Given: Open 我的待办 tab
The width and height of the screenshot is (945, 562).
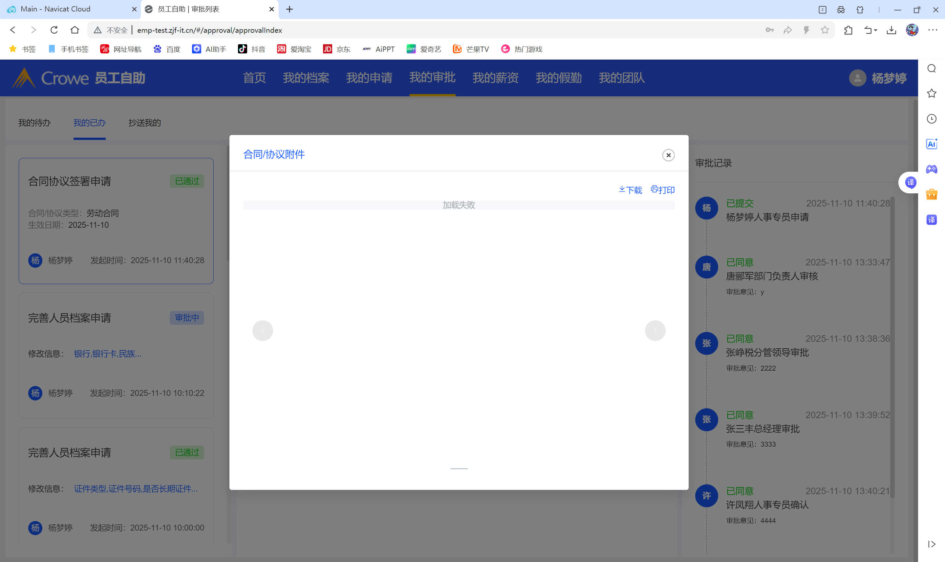Looking at the screenshot, I should click(34, 123).
